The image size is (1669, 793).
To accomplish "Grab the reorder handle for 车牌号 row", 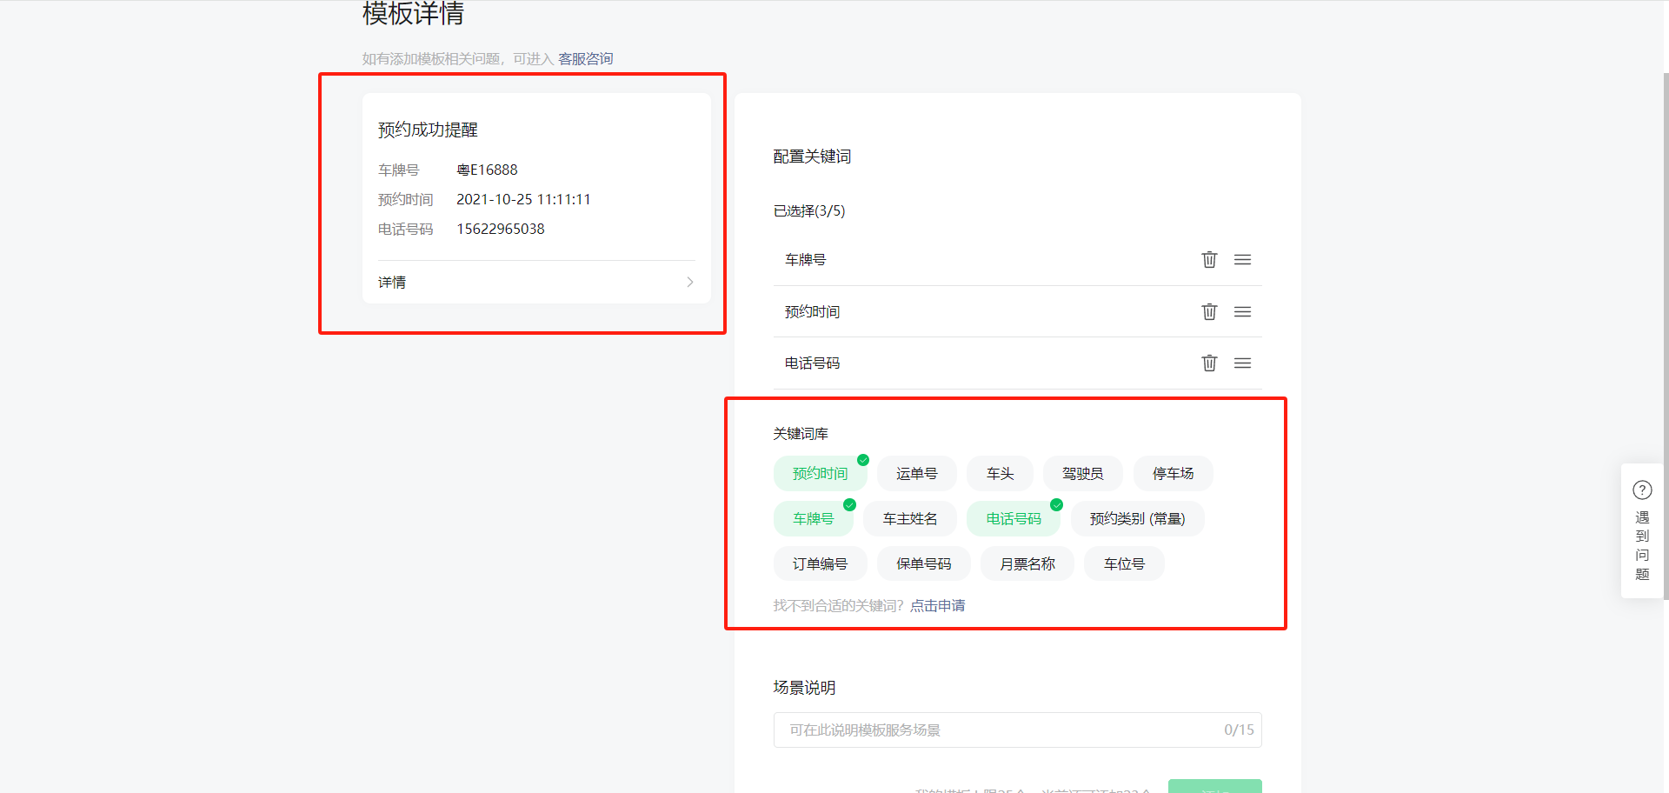I will [x=1243, y=259].
